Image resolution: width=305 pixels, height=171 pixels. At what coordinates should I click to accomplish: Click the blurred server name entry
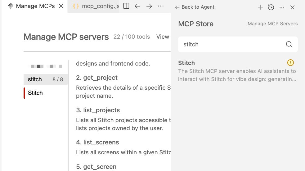pos(46,66)
